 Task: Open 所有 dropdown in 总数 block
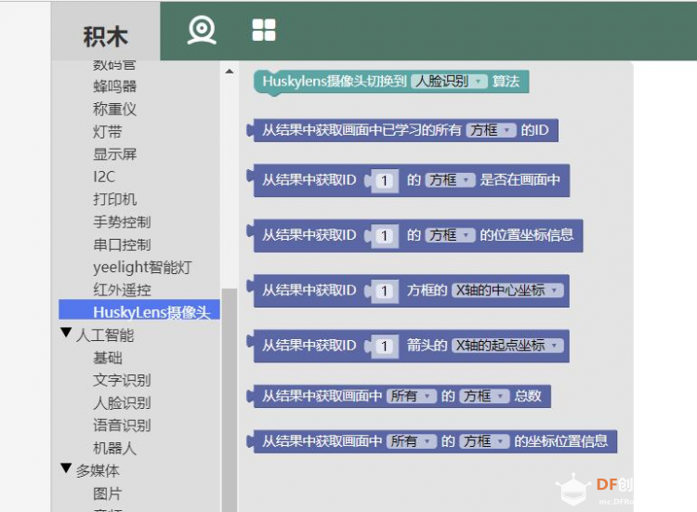(x=411, y=396)
